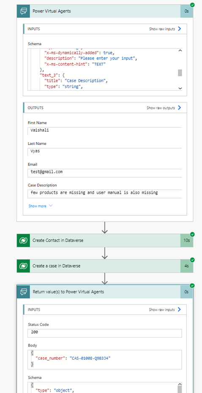Click the Return value(s) to Power Virtual Agents icon
Image resolution: width=202 pixels, height=393 pixels.
click(23, 292)
